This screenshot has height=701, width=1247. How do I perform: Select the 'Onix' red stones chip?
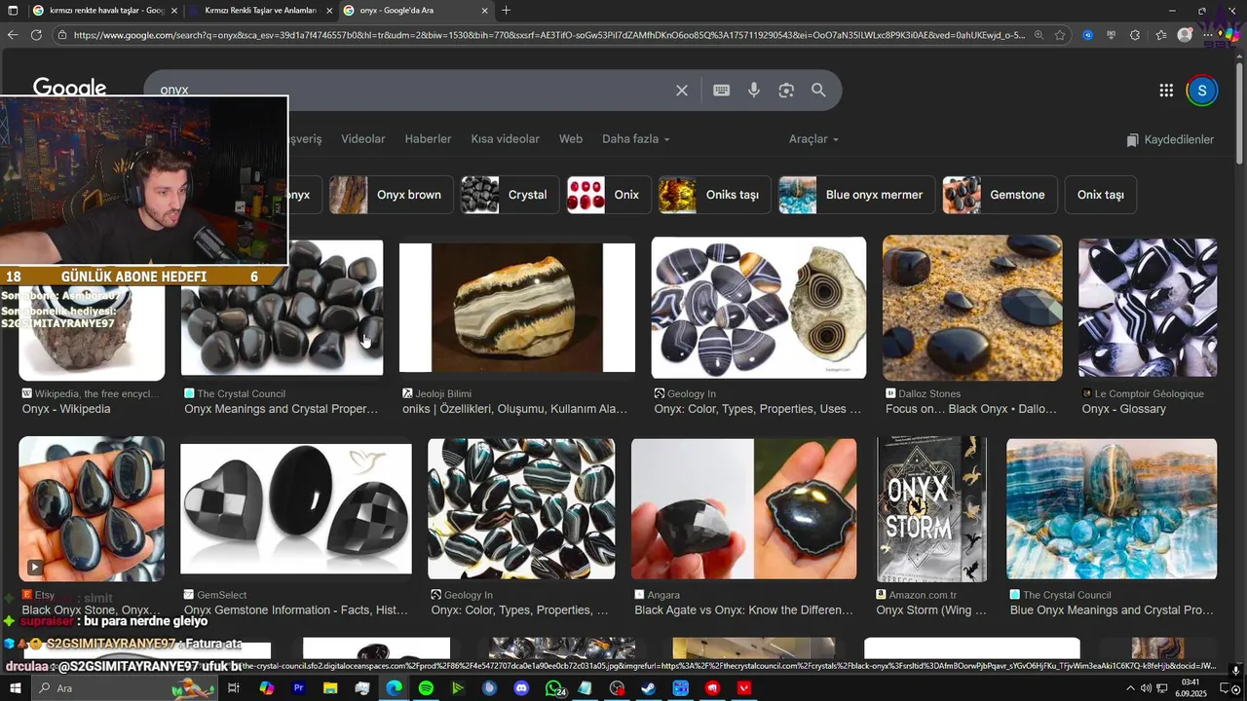[609, 195]
